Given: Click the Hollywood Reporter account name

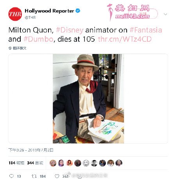Looking at the screenshot, I should tap(49, 11).
